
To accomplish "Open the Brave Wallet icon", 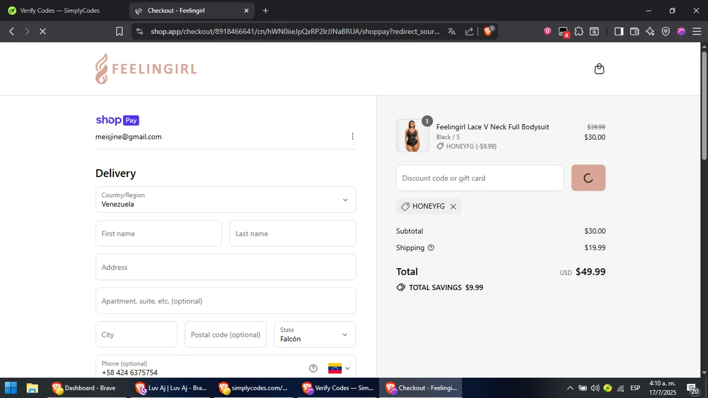I will (x=634, y=31).
